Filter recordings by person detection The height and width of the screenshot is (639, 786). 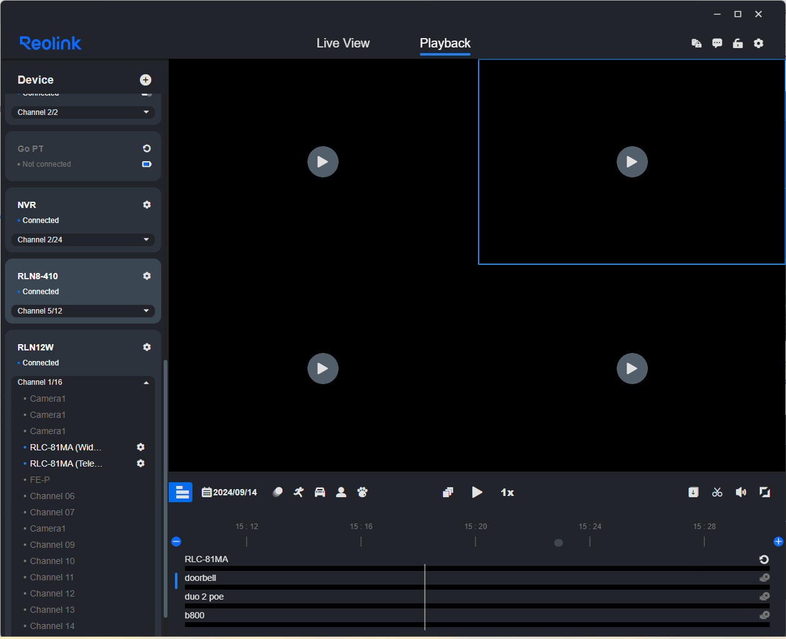click(341, 492)
